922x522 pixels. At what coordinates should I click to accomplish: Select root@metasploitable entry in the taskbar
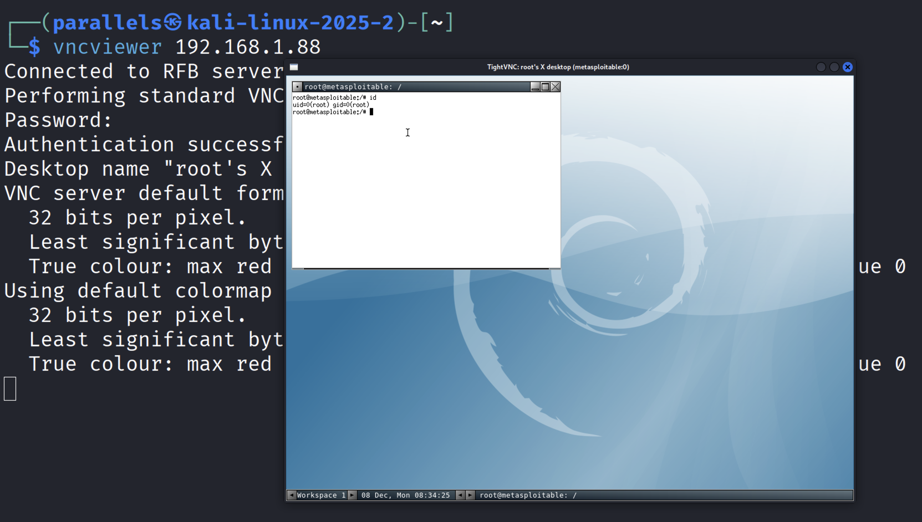pyautogui.click(x=528, y=495)
